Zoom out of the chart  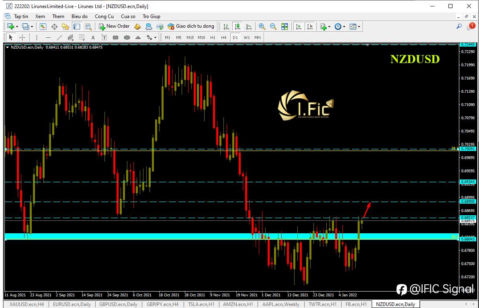(273, 27)
